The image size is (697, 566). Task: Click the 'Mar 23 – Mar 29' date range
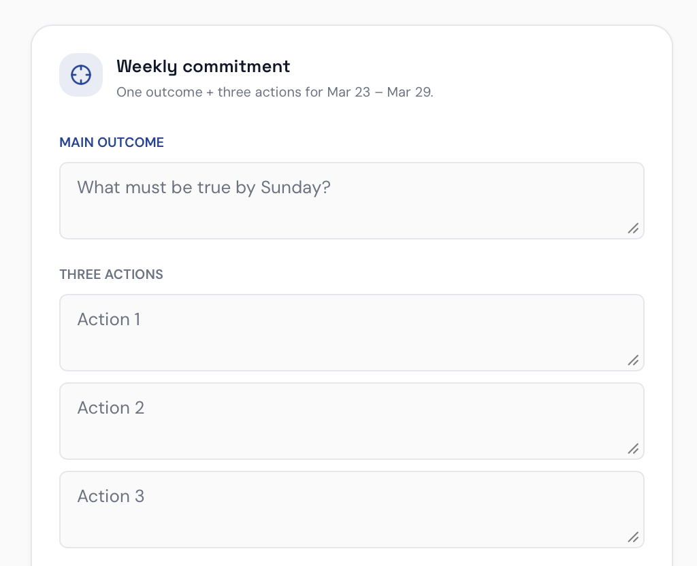(x=378, y=92)
